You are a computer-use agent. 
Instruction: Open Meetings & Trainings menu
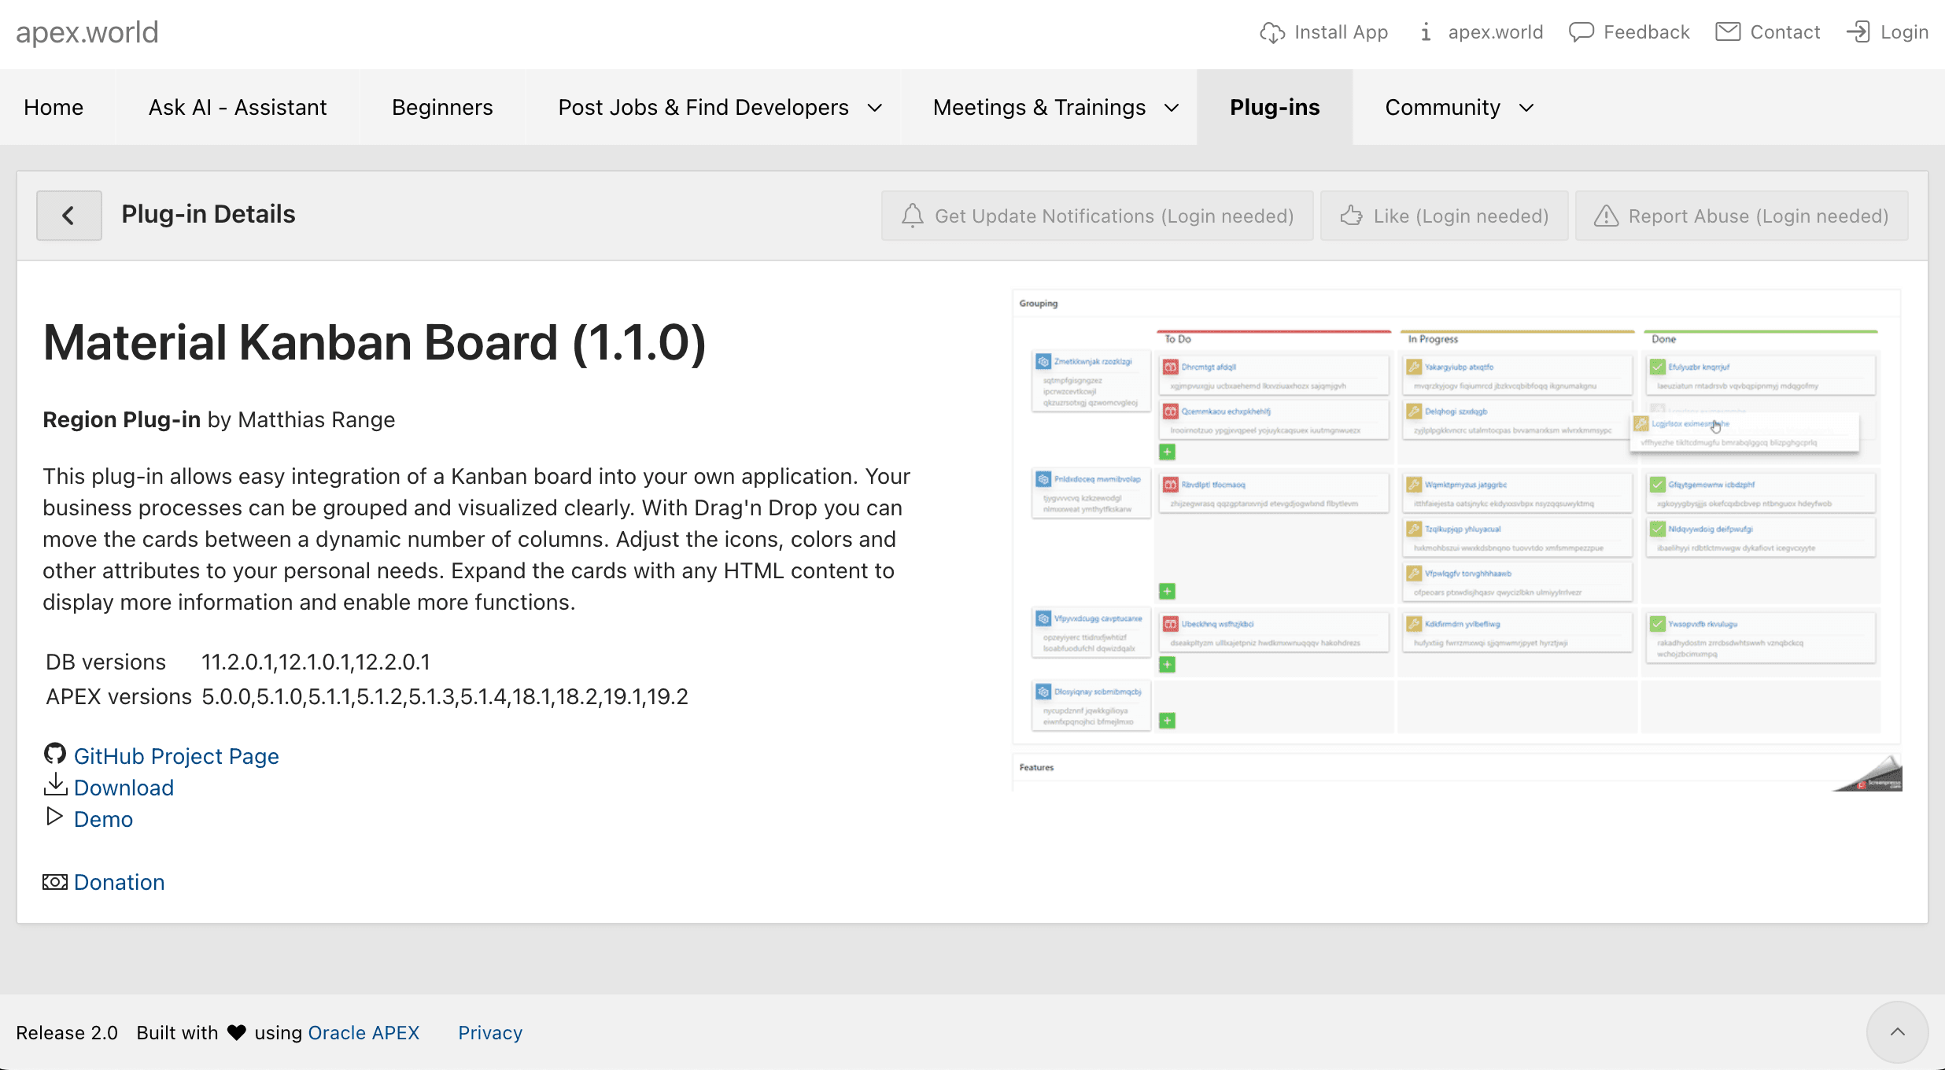click(x=1039, y=107)
